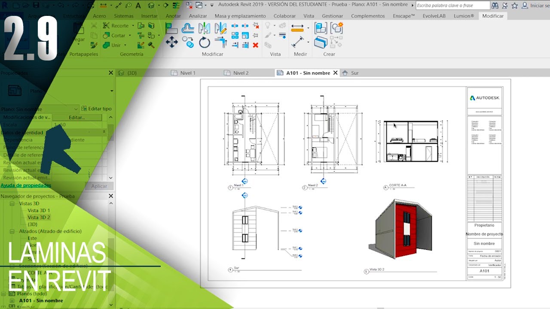Collapse Datos de identidad section
Viewport: 550px width, 309px height.
click(104, 132)
